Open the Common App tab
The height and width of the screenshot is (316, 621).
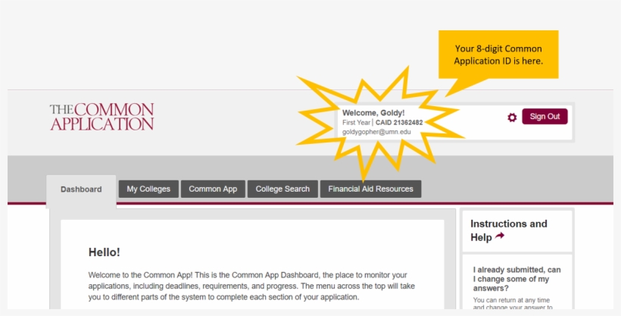213,189
